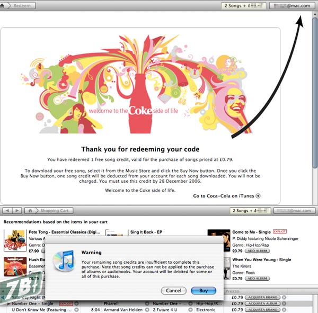Add When You Were Young album

(x=257, y=278)
